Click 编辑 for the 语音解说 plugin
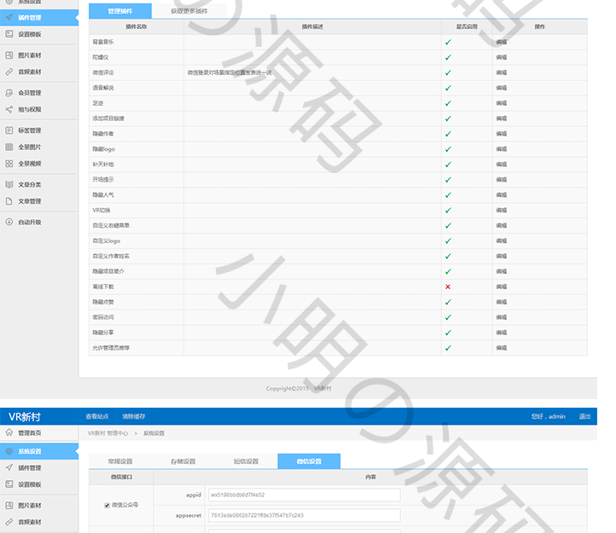This screenshot has height=533, width=616. click(x=502, y=88)
